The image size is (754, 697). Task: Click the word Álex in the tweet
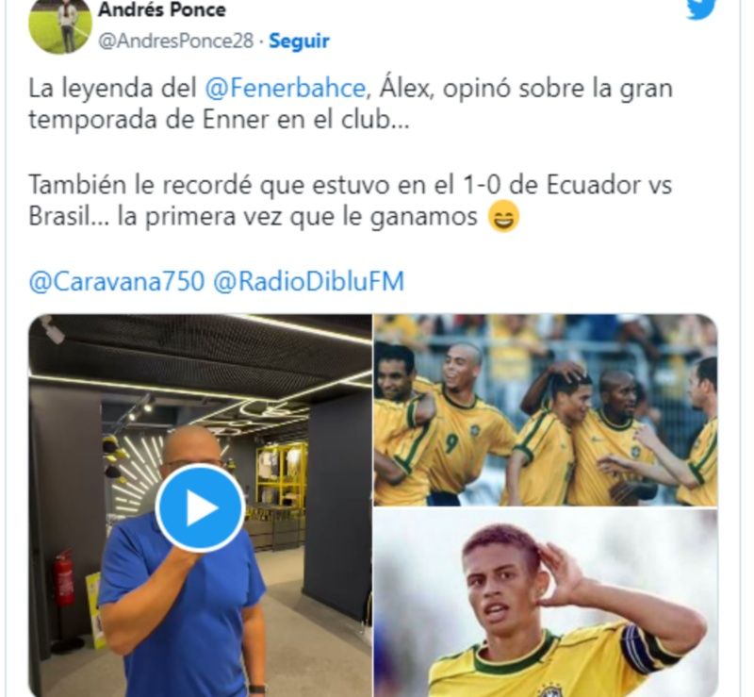pos(404,89)
